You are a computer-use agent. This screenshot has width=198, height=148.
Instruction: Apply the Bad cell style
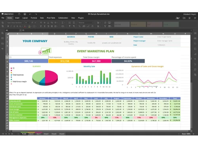154,24
